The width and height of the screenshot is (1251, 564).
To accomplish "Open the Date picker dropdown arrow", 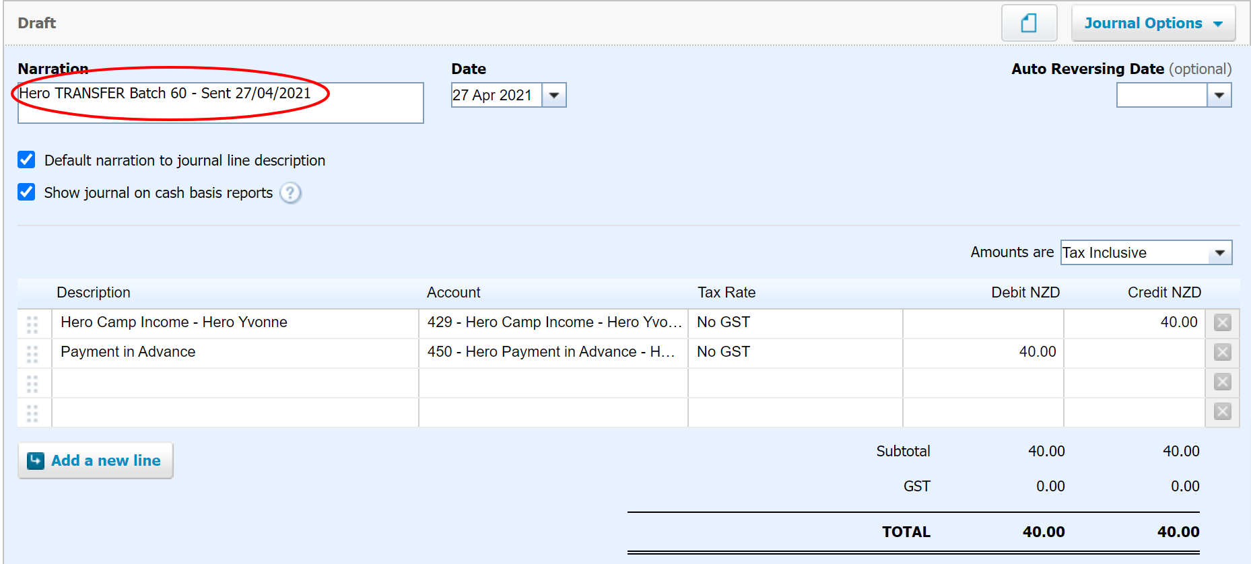I will pyautogui.click(x=554, y=95).
